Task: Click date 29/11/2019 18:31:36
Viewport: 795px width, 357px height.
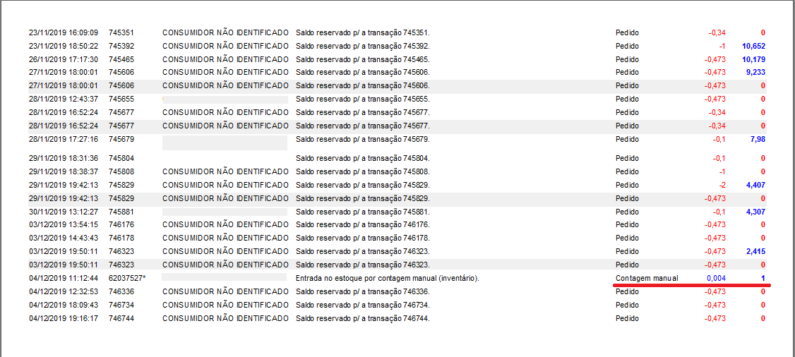Action: point(64,158)
